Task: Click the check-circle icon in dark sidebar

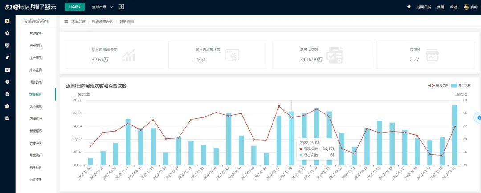Action: [x=8, y=82]
